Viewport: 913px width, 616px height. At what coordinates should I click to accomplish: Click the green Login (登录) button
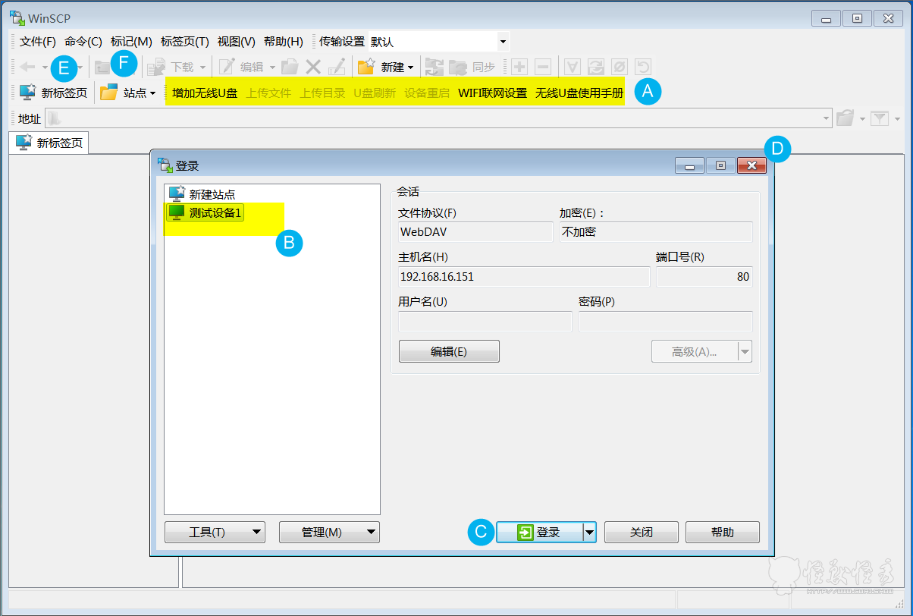(539, 533)
